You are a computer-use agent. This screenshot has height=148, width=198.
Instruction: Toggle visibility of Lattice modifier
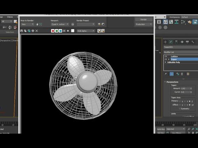(166, 56)
